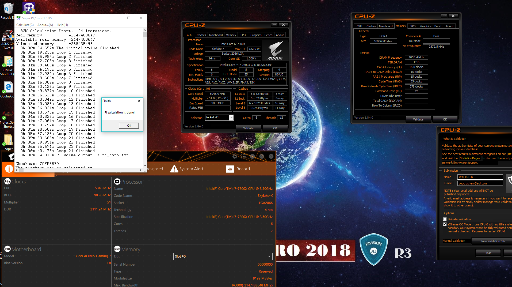Viewport: 512px width, 287px height.
Task: Click Super PI scroll-right arrow
Action: 140,170
